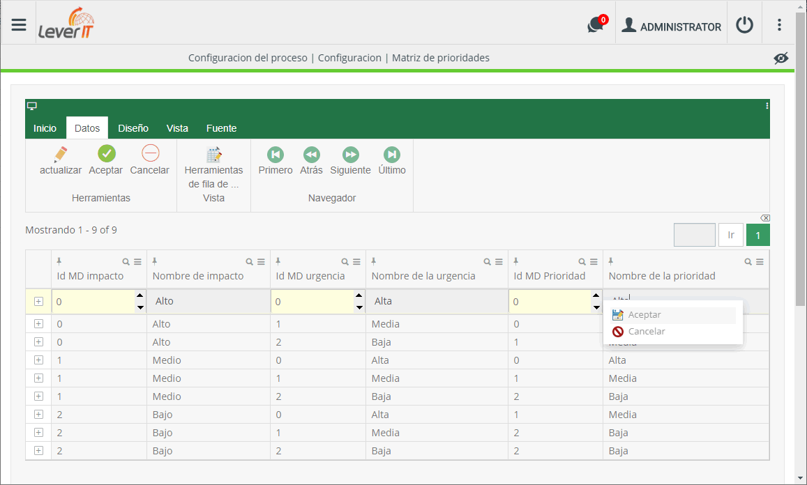Pin the Nombre de impacto column
Screen dimensions: 807x485
pyautogui.click(x=154, y=261)
